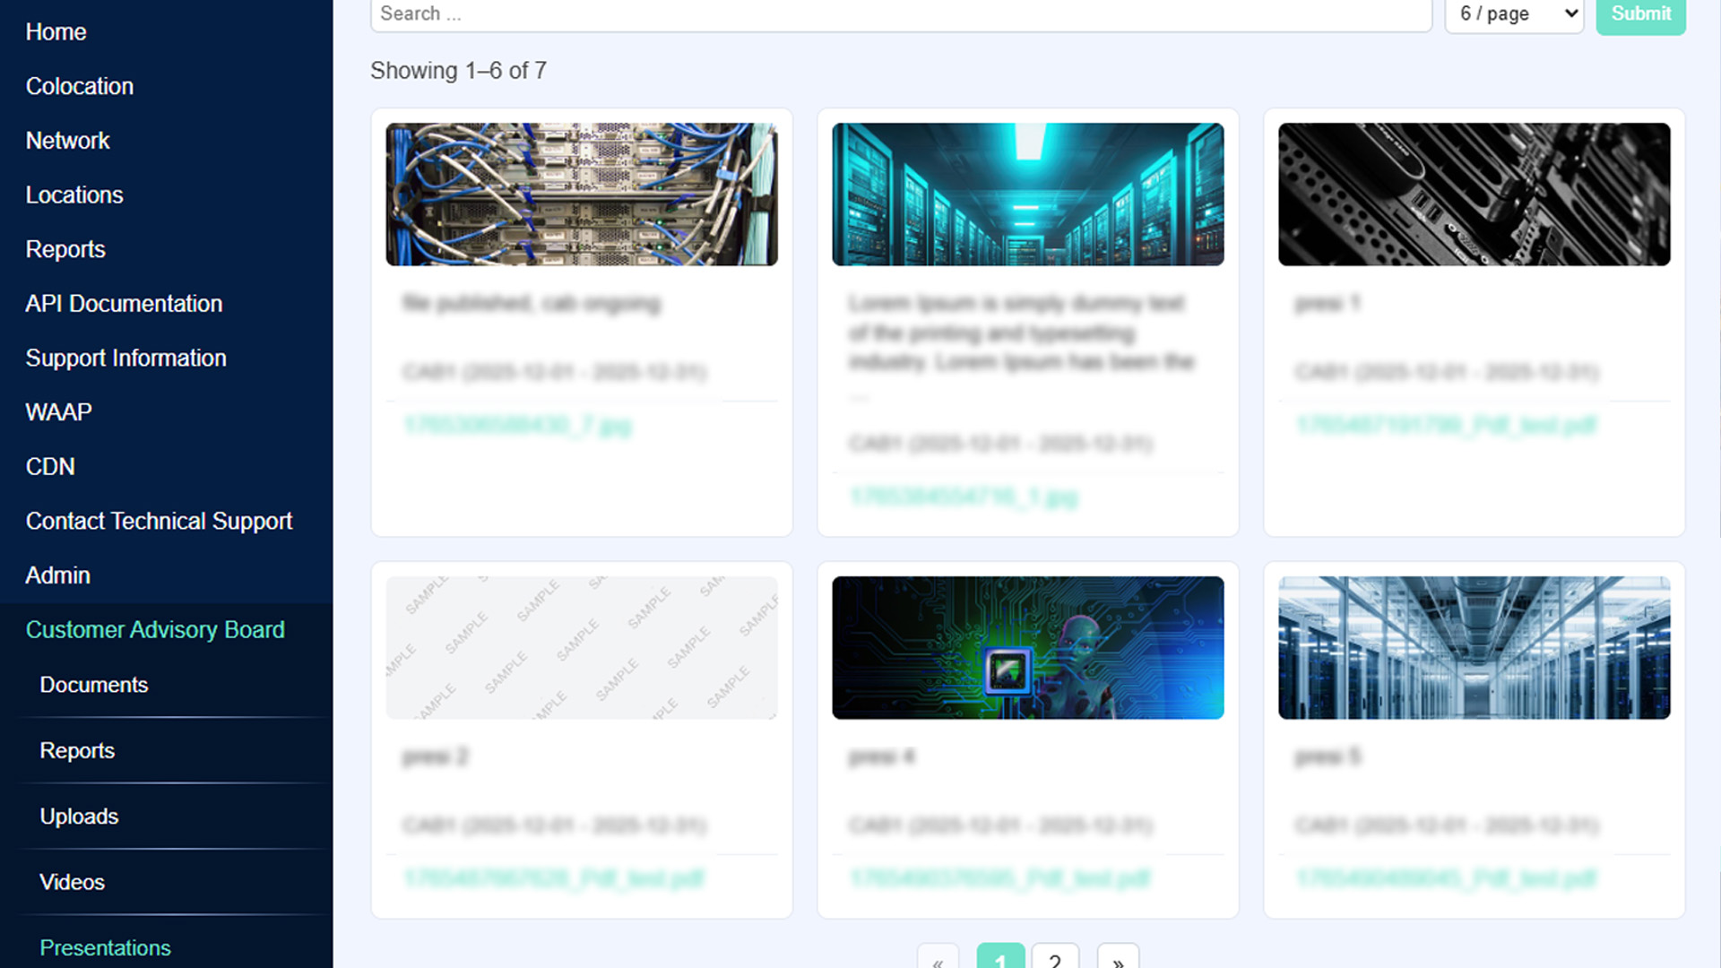Go to next page with » arrow
The width and height of the screenshot is (1721, 968).
1118,959
